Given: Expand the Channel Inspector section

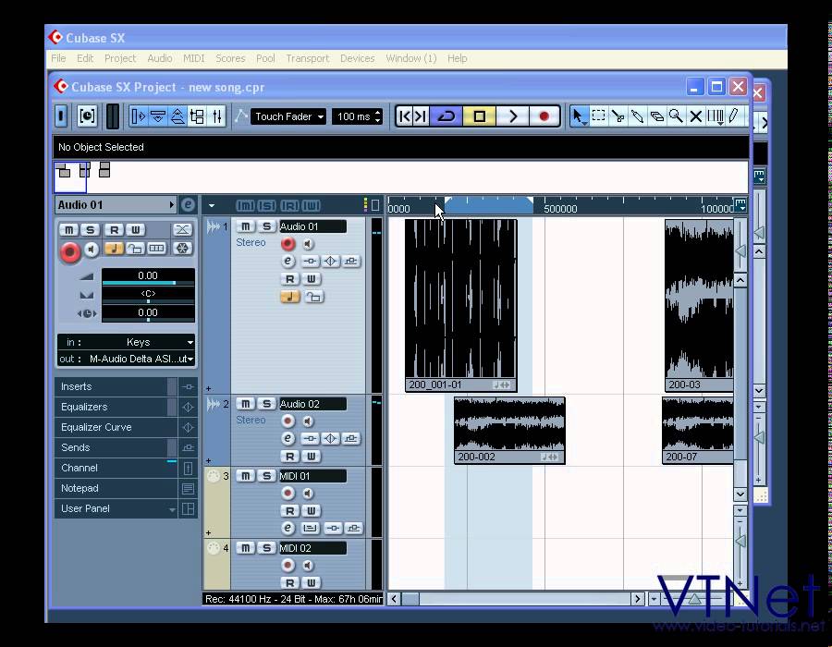Looking at the screenshot, I should pos(116,468).
